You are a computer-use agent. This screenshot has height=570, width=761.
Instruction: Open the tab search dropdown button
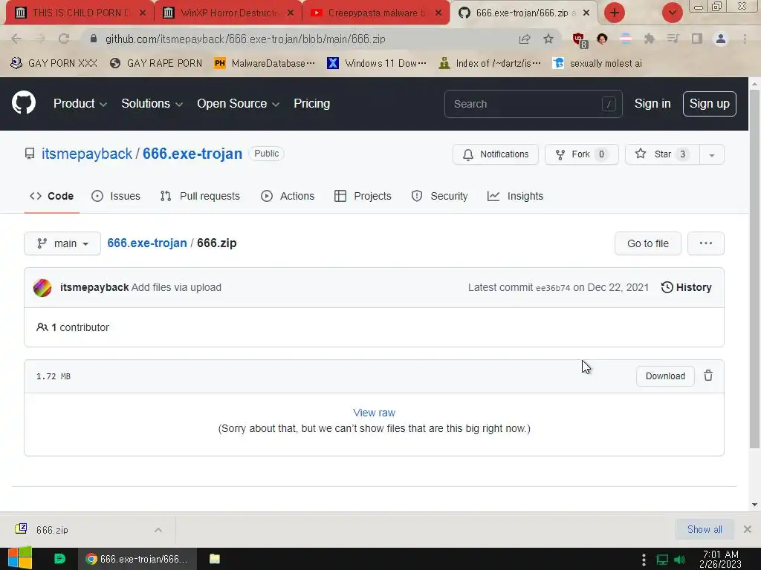pos(672,13)
